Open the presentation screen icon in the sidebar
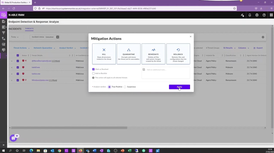The image size is (274, 153). pyautogui.click(x=4, y=50)
